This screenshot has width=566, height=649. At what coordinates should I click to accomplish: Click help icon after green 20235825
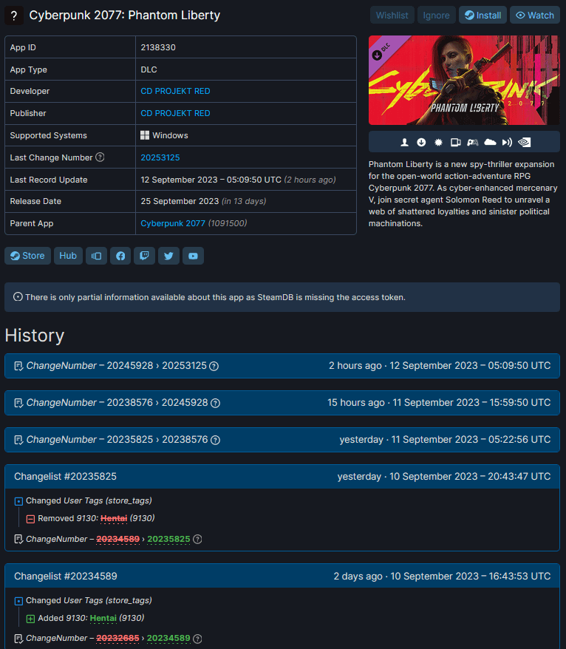[x=198, y=539]
